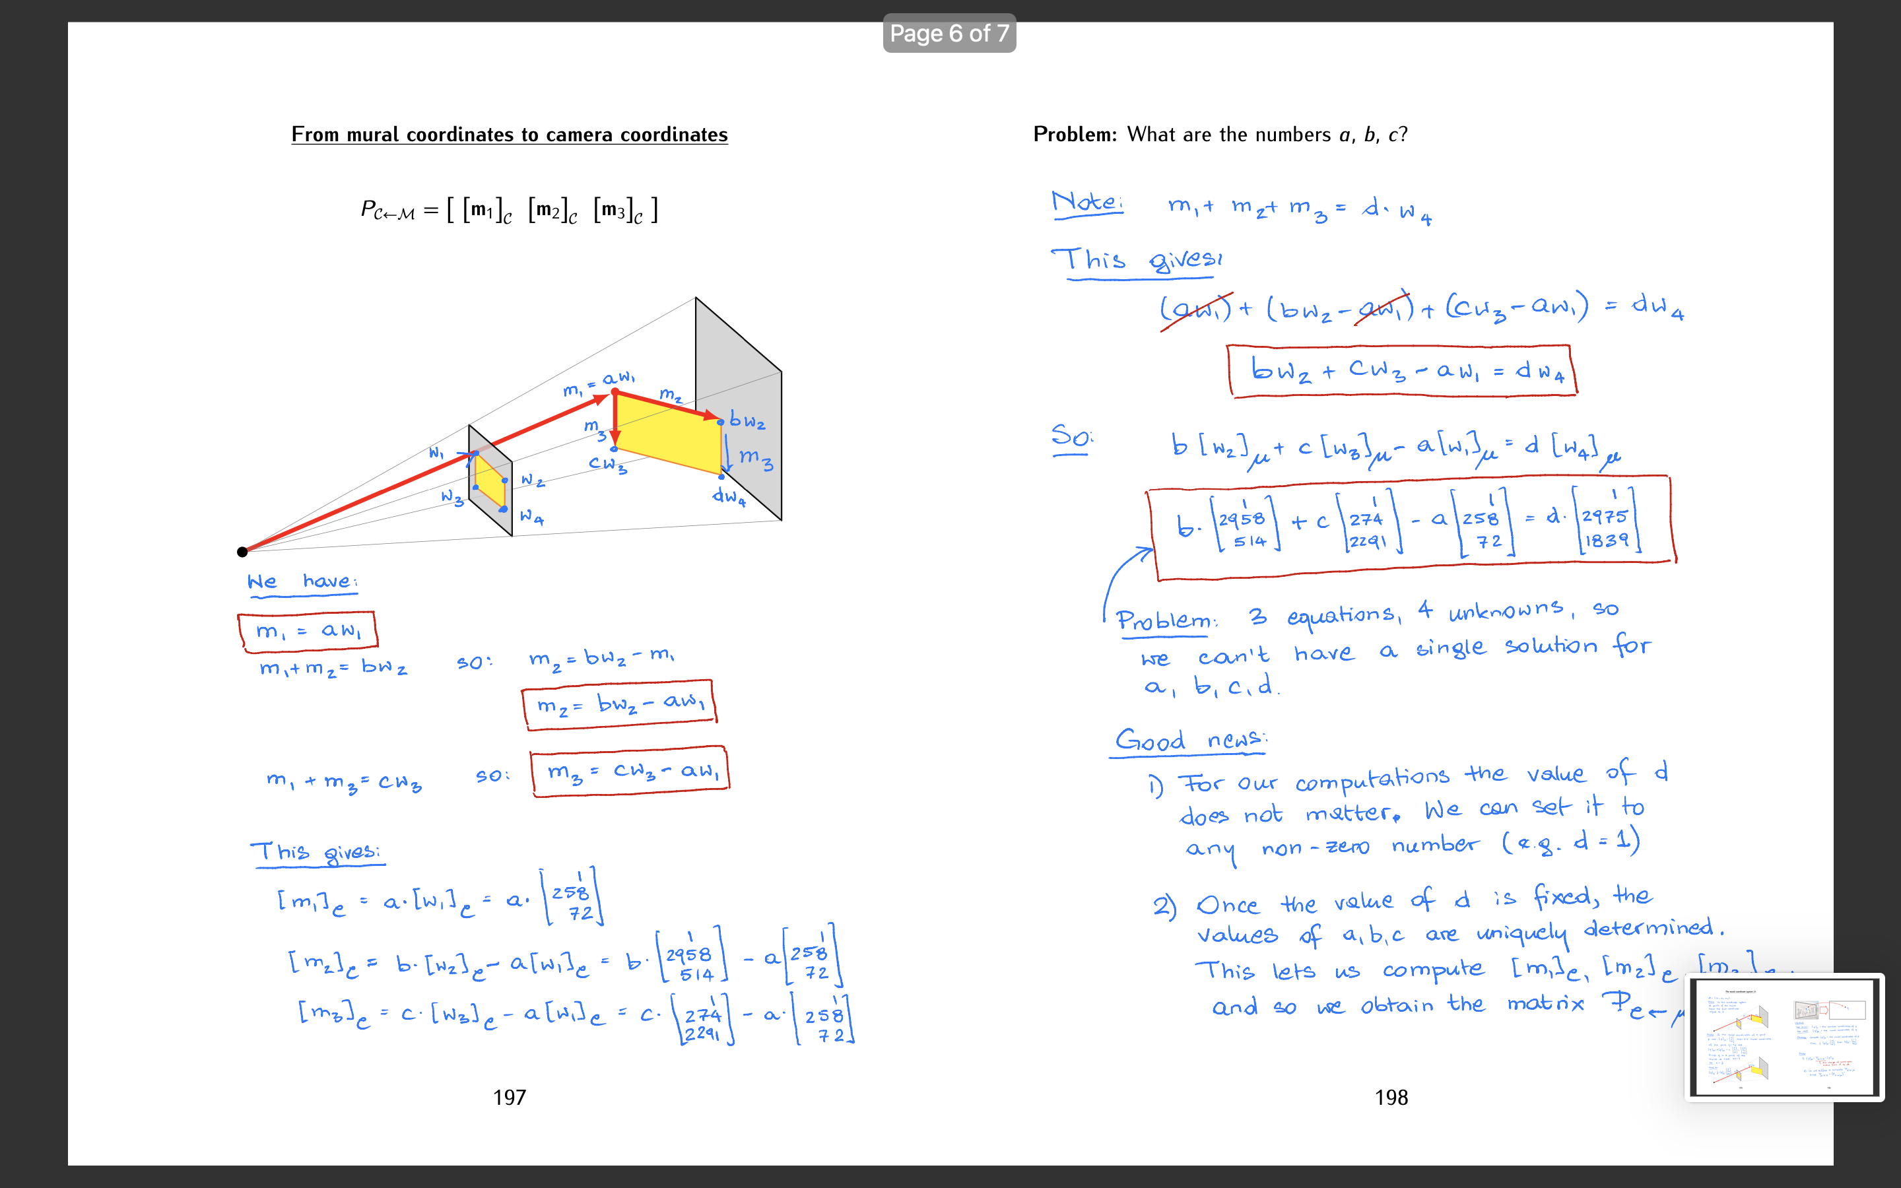The image size is (1901, 1188).
Task: Click the 'Problem:' bold heading on right page
Action: 1074,135
